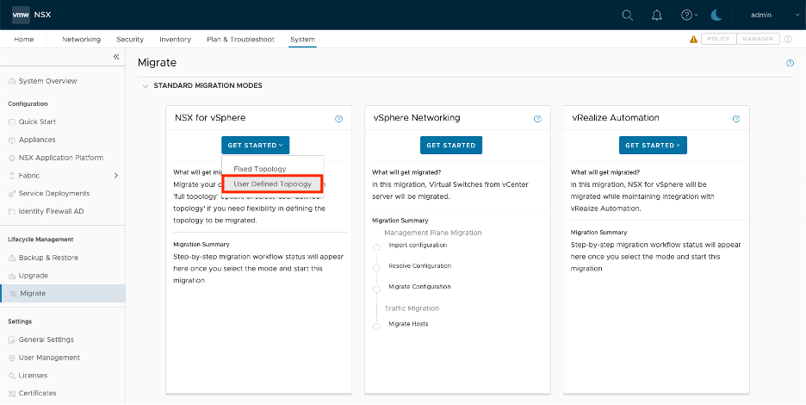The width and height of the screenshot is (806, 405).
Task: Click help icon on NSX for vSphere card
Action: pos(338,119)
